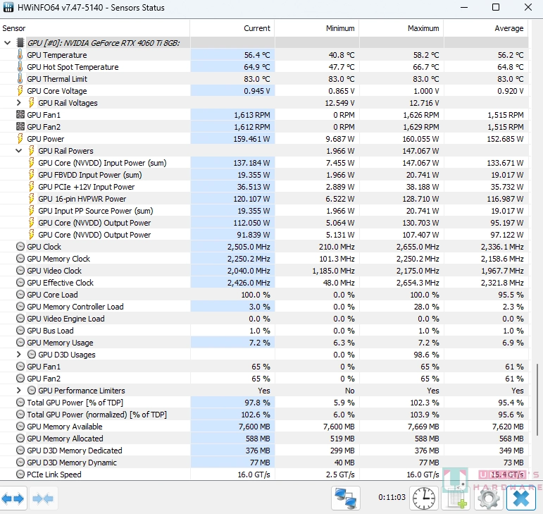Click lightning icon beside GPU 16-pin HVPWR Power

coord(31,199)
